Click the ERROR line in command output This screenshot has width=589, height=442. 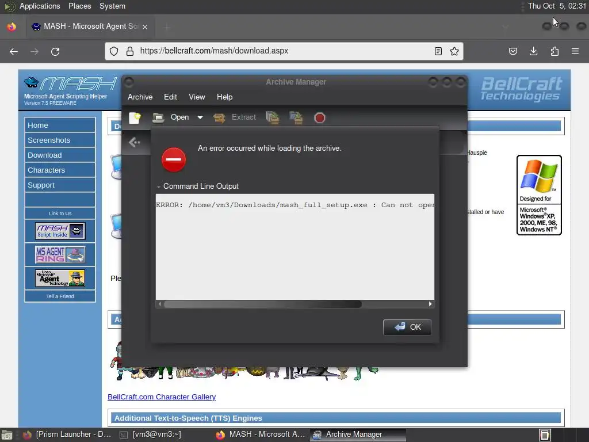coord(295,205)
